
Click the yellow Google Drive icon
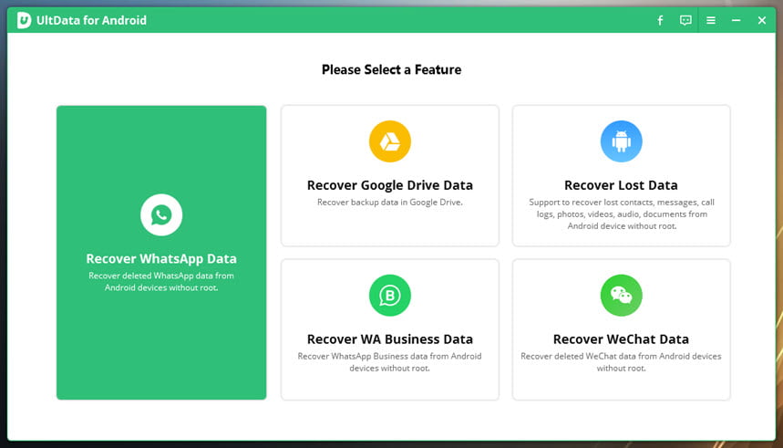tap(390, 141)
